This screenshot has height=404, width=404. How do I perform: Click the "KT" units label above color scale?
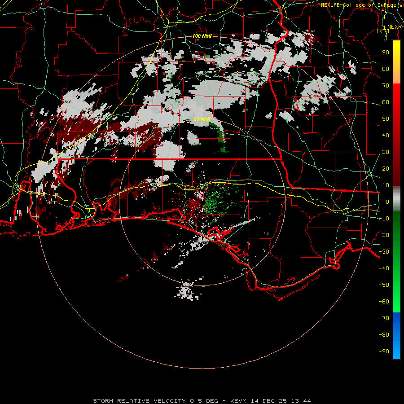pyautogui.click(x=383, y=31)
